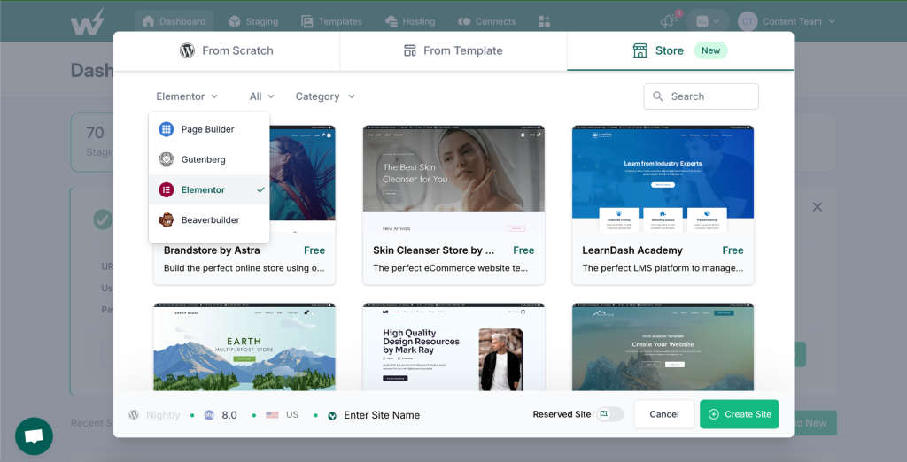Open the Category filter dropdown
This screenshot has height=462, width=907.
tap(325, 96)
